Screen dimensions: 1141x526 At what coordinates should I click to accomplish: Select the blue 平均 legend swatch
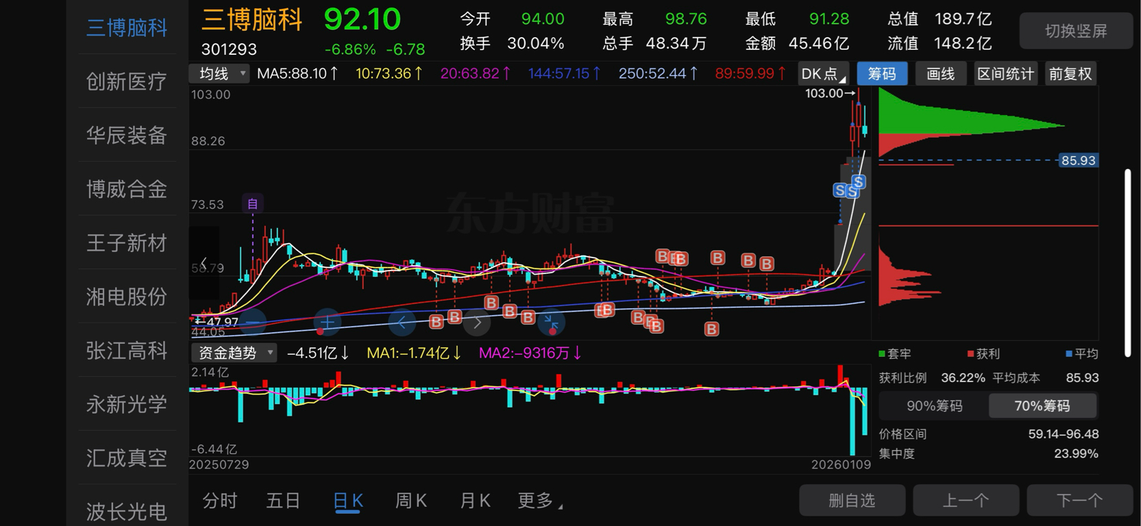tap(1069, 353)
